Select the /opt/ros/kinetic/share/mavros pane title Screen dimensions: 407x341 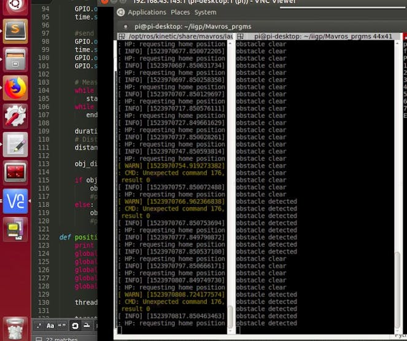pyautogui.click(x=180, y=36)
